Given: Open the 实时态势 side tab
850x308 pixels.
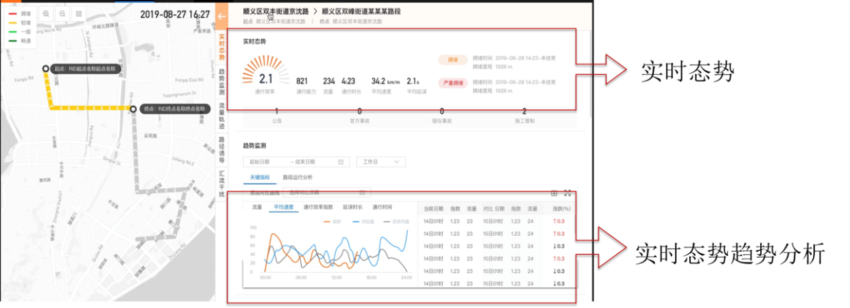Looking at the screenshot, I should (222, 46).
